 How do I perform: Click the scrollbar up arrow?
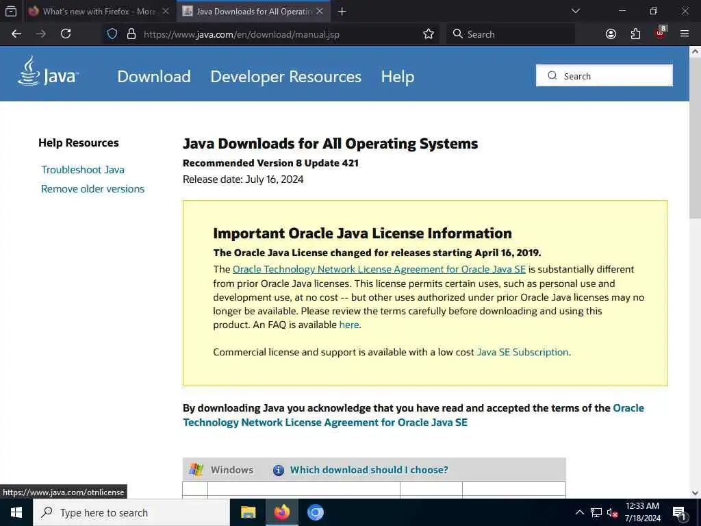click(x=695, y=51)
